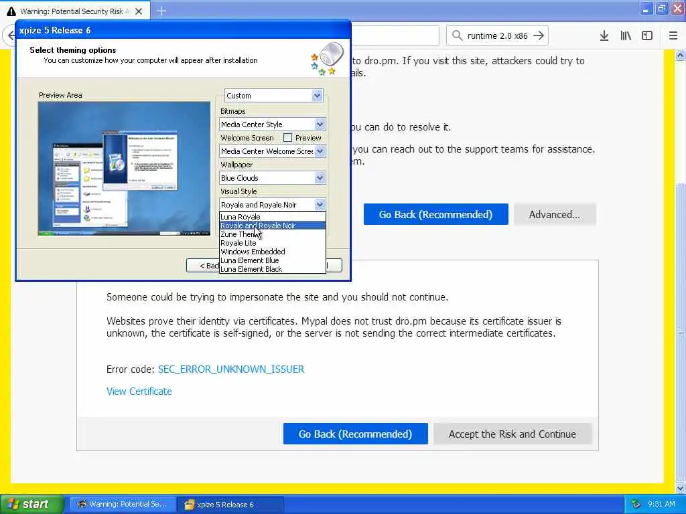This screenshot has height=514, width=686.
Task: Choose Royale and Royale Noir in list
Action: pos(272,226)
